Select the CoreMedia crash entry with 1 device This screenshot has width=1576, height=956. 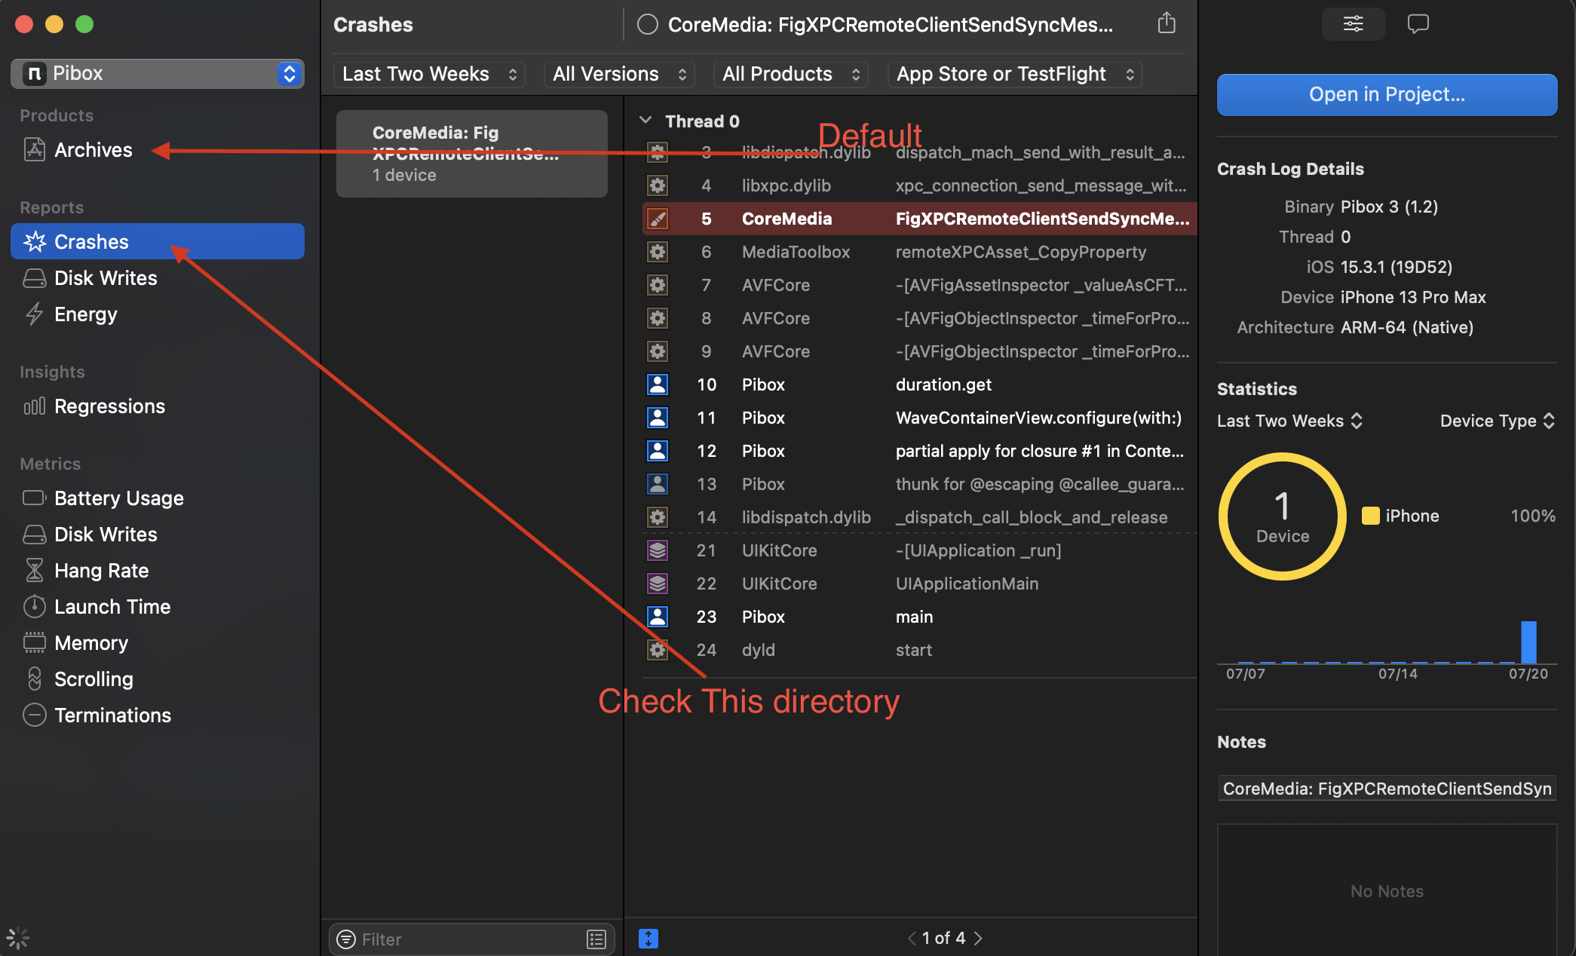point(472,154)
